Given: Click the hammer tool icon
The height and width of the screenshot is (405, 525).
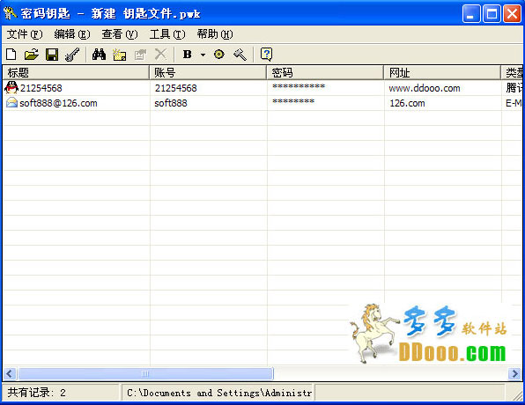Looking at the screenshot, I should click(x=240, y=55).
